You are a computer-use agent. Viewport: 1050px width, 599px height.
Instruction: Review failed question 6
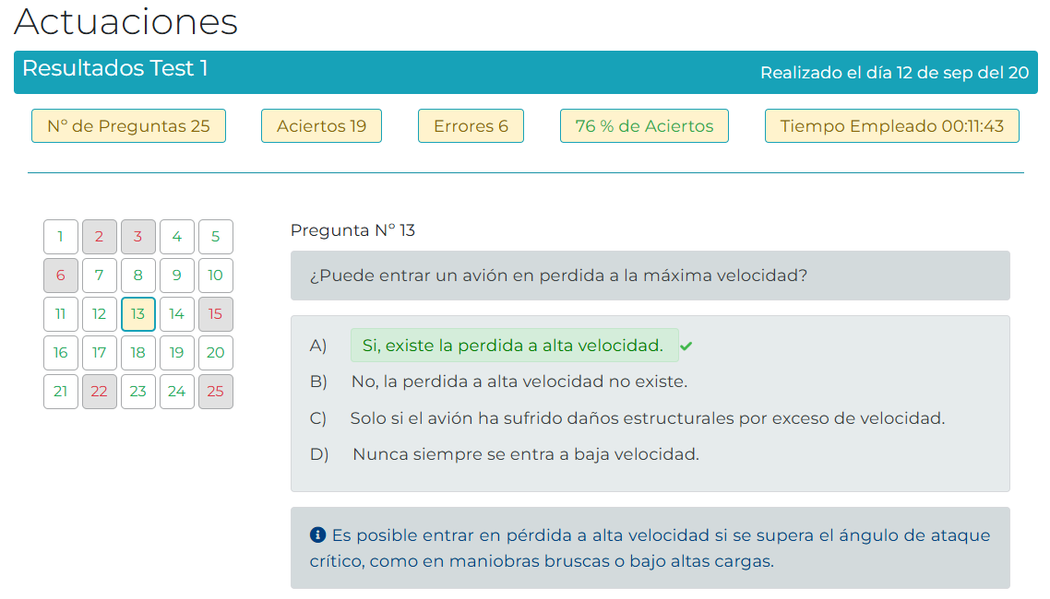(x=60, y=276)
